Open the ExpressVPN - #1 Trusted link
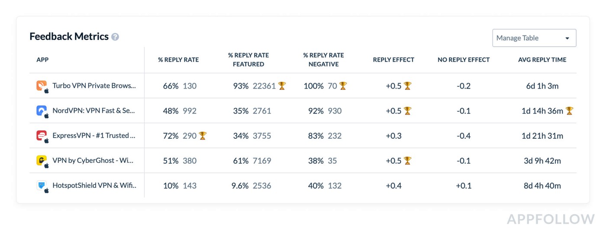606x235 pixels. coord(94,136)
